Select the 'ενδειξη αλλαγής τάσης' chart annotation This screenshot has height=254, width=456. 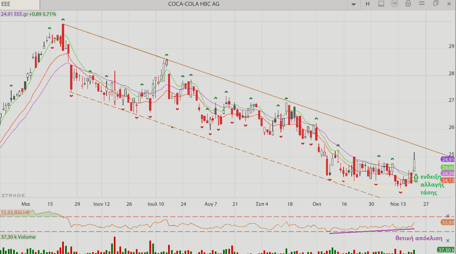(432, 185)
